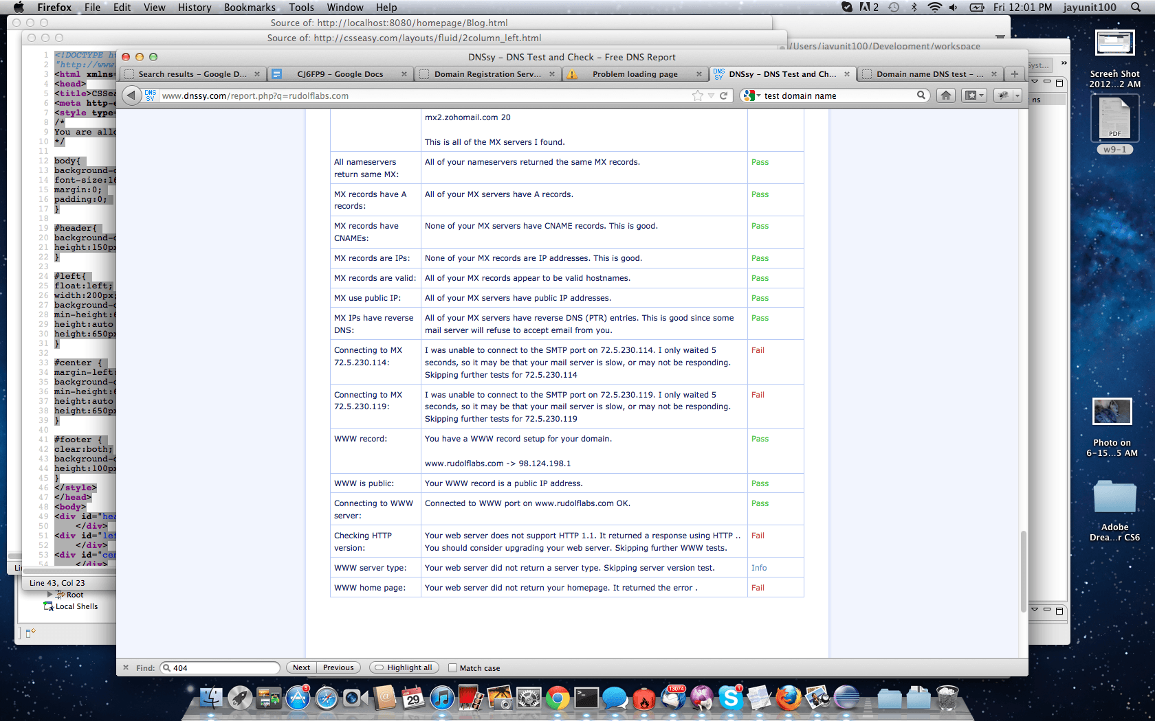Screen dimensions: 1155x721
Task: Click the Find text field containing 404
Action: tap(220, 667)
